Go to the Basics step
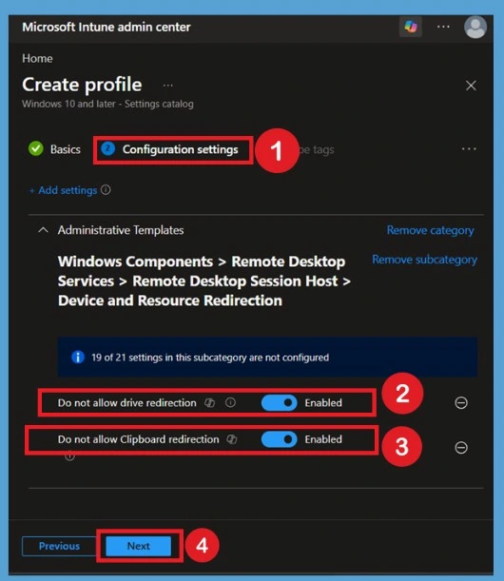The width and height of the screenshot is (504, 581). coord(54,149)
